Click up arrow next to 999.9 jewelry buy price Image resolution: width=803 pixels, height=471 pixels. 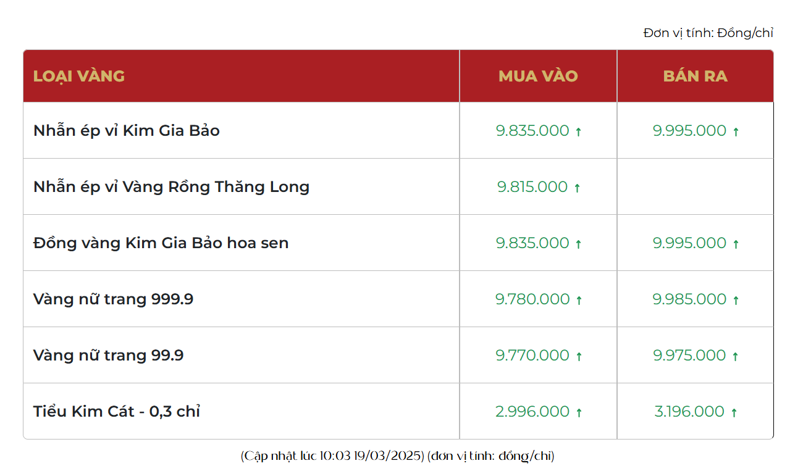click(x=579, y=300)
